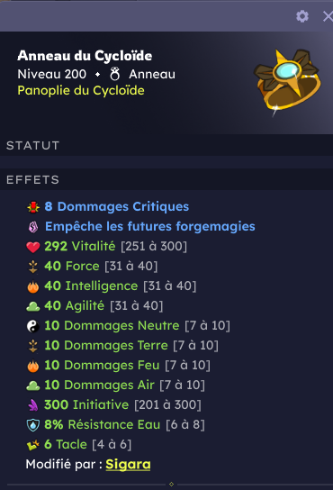Click the red Vitalité heart icon
This screenshot has height=490, width=333.
tap(33, 247)
